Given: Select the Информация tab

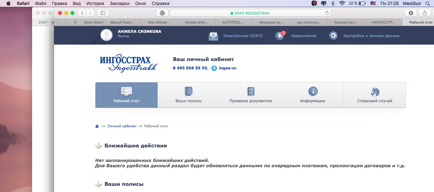Looking at the screenshot, I should pyautogui.click(x=312, y=95).
